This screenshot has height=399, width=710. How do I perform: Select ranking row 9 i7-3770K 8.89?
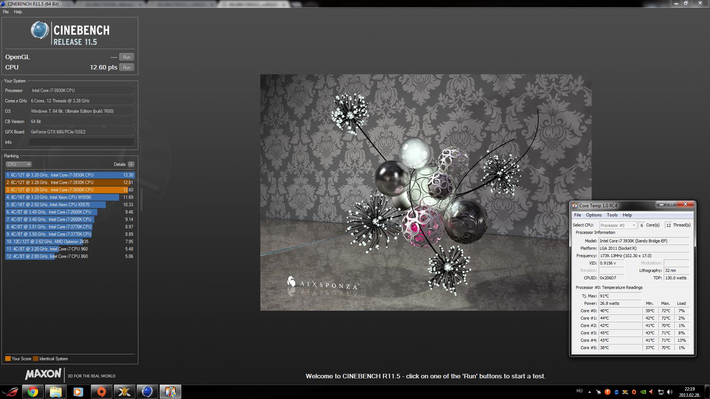coord(70,234)
